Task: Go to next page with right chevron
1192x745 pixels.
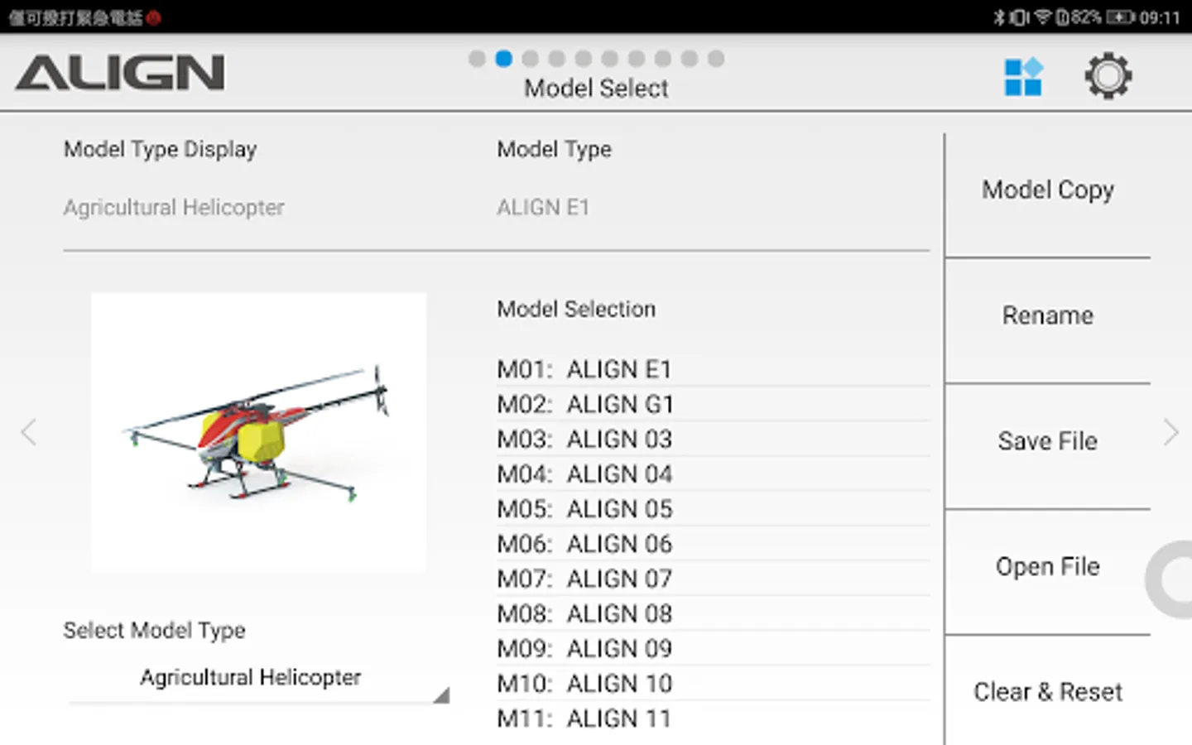Action: (1170, 432)
